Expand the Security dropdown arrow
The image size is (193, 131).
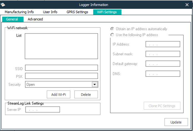click(x=95, y=84)
